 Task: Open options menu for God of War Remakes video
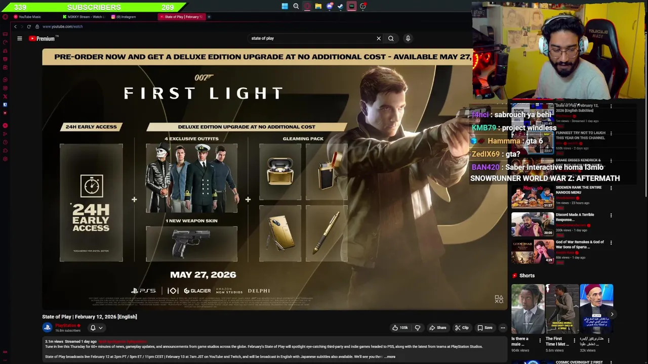[611, 243]
